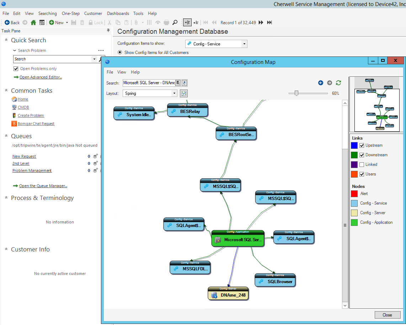Click the blue Upstream color swatch
The height and width of the screenshot is (325, 406).
pos(354,145)
